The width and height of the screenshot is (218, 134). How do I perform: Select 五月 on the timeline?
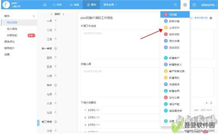(49, 67)
